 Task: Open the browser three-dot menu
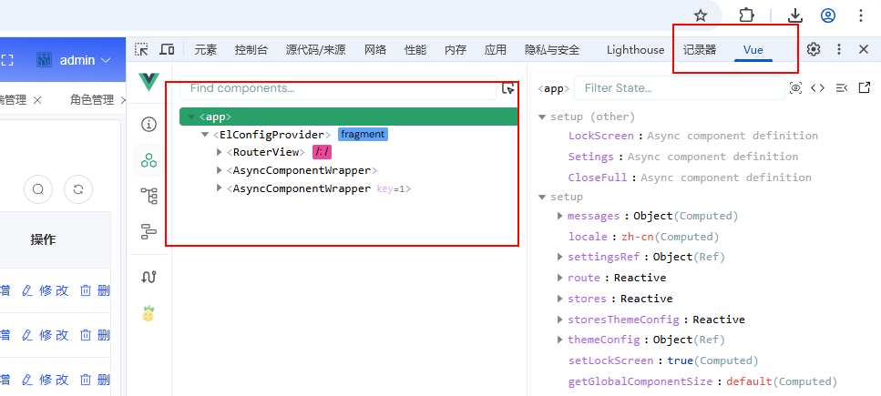861,15
